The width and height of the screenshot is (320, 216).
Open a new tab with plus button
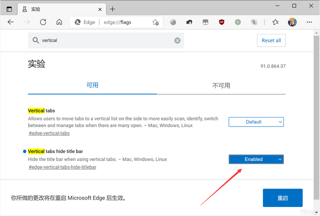click(x=112, y=9)
